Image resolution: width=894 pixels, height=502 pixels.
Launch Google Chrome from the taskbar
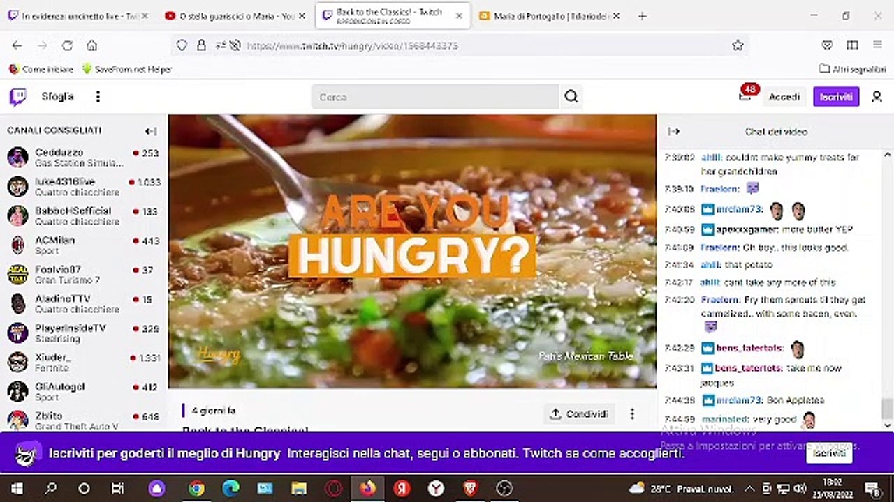pos(196,488)
